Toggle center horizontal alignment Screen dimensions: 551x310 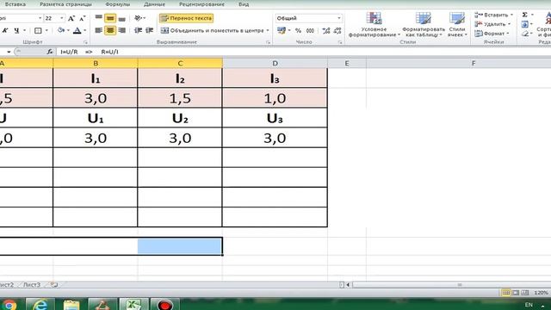(110, 31)
